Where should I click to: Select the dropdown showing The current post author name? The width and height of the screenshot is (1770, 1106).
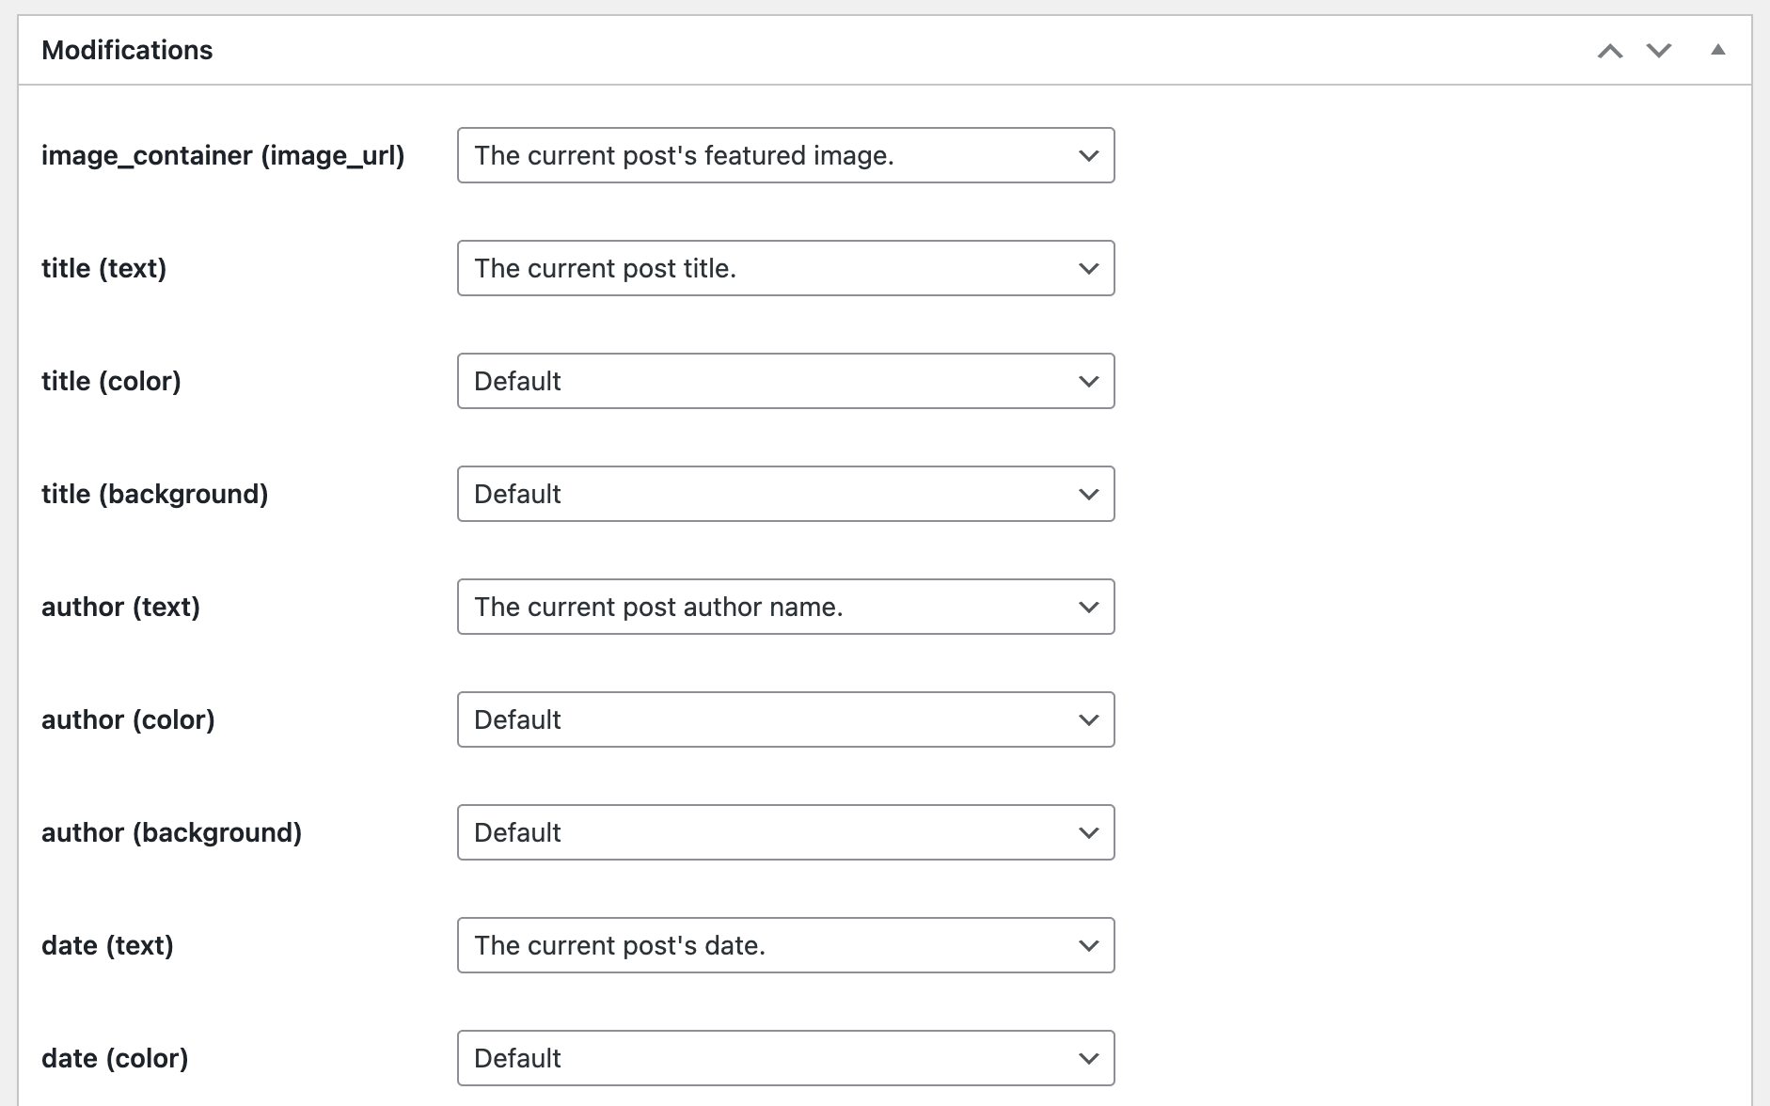click(x=785, y=607)
